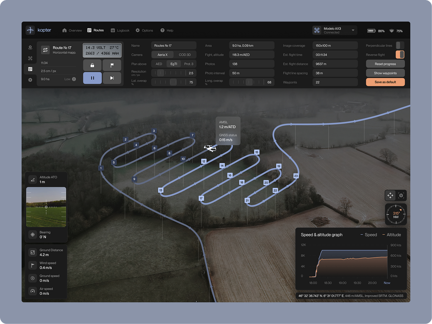
Task: Open the drone status panel from the sidebar
Action: click(30, 58)
